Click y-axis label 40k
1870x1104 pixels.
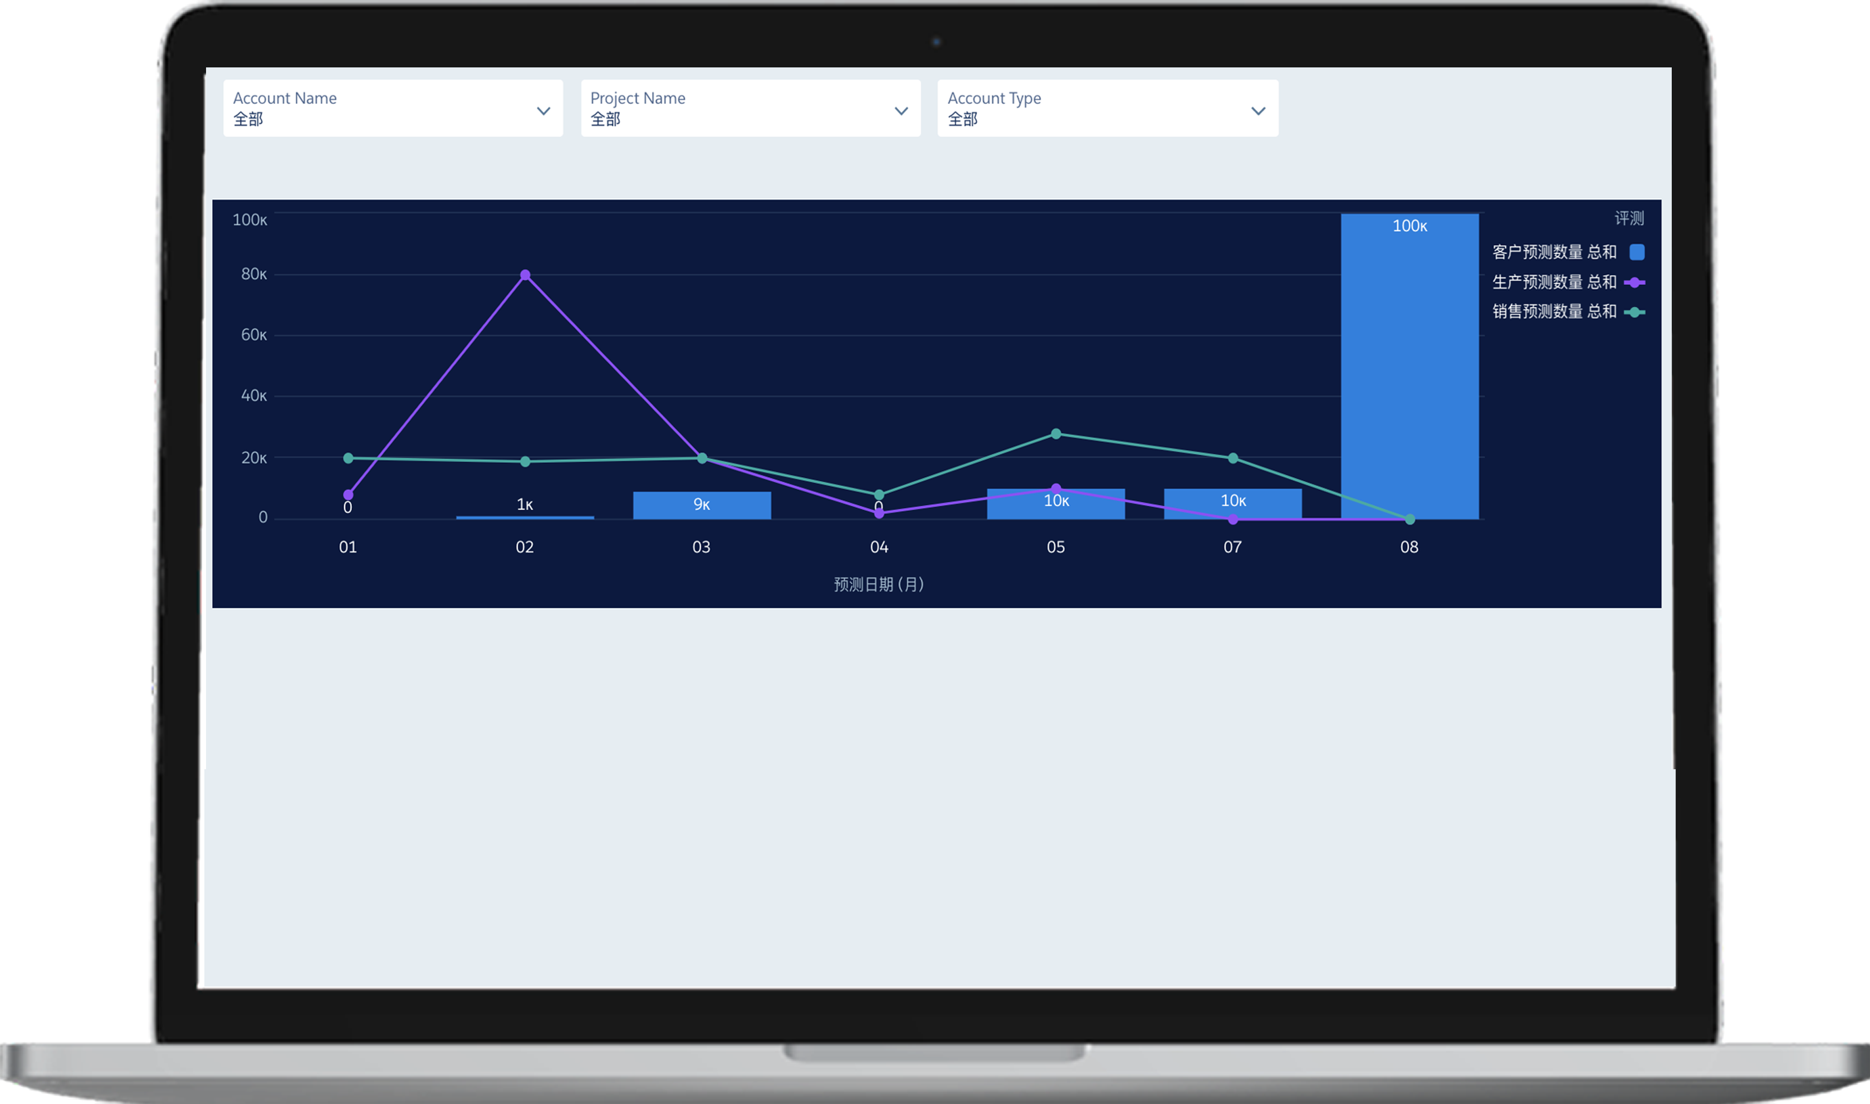tap(253, 396)
